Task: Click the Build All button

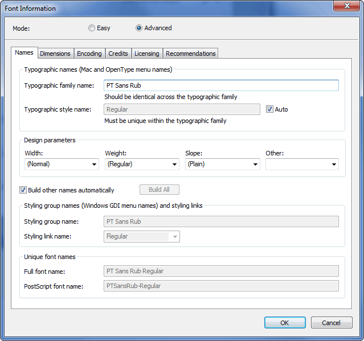Action: pos(159,190)
